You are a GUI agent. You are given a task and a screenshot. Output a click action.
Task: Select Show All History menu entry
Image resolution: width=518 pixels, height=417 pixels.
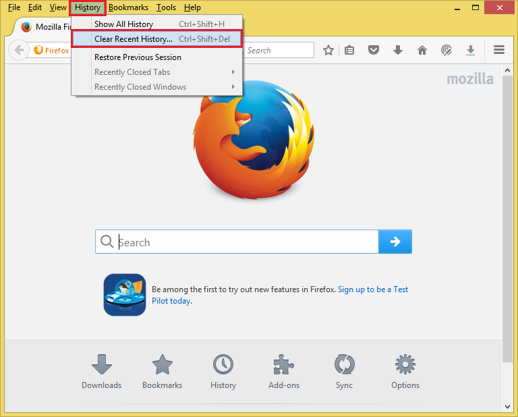point(157,24)
